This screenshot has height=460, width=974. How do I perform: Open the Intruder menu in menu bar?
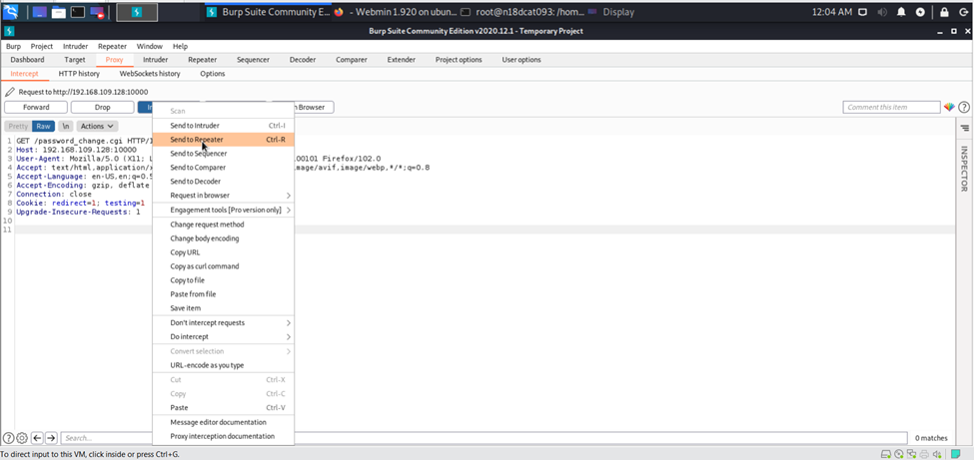(75, 47)
